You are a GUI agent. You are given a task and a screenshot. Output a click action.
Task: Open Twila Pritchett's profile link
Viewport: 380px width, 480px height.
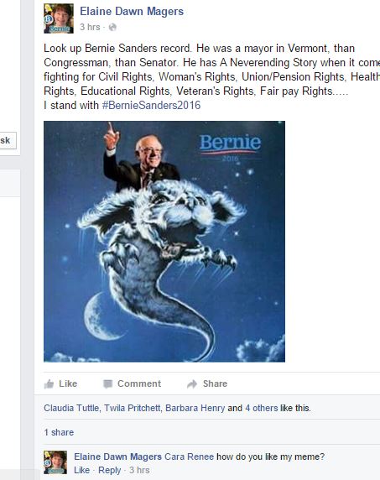click(133, 408)
